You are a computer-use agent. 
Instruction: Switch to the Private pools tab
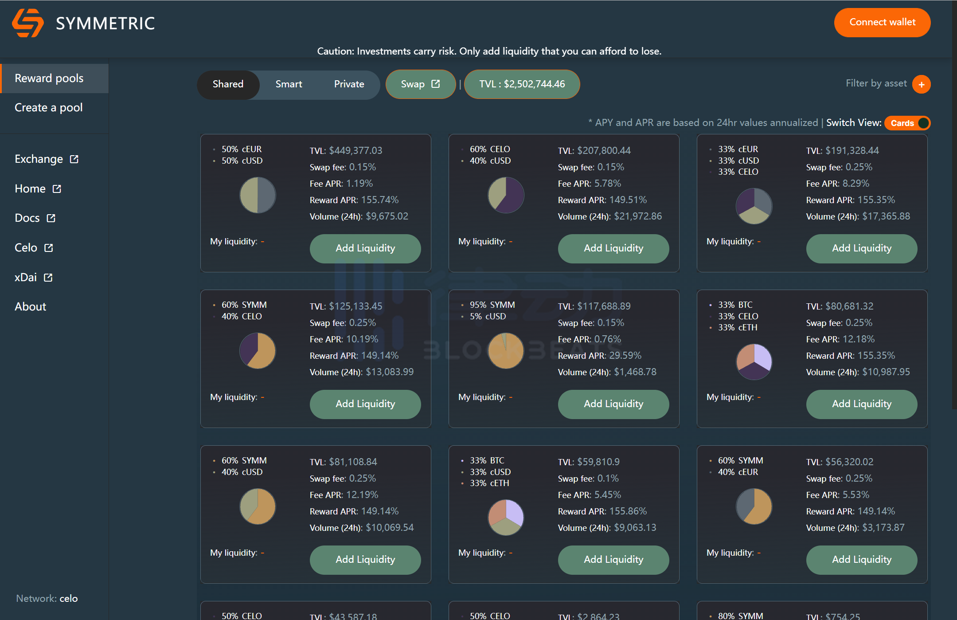(x=349, y=84)
